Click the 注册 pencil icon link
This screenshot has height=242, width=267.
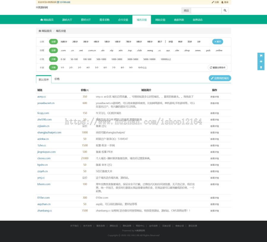215,2
